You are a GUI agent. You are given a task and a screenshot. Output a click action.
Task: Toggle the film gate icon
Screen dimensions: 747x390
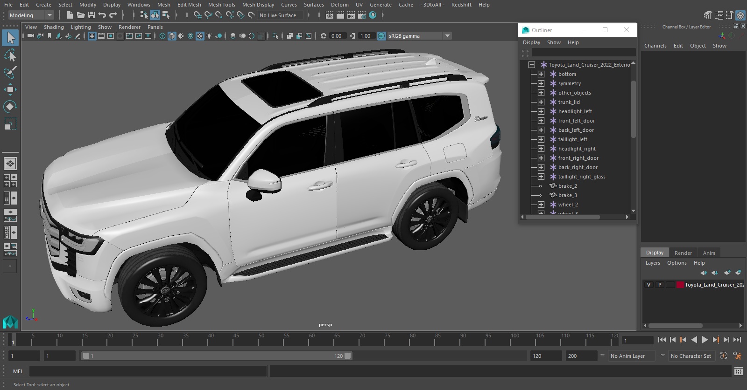pos(101,36)
